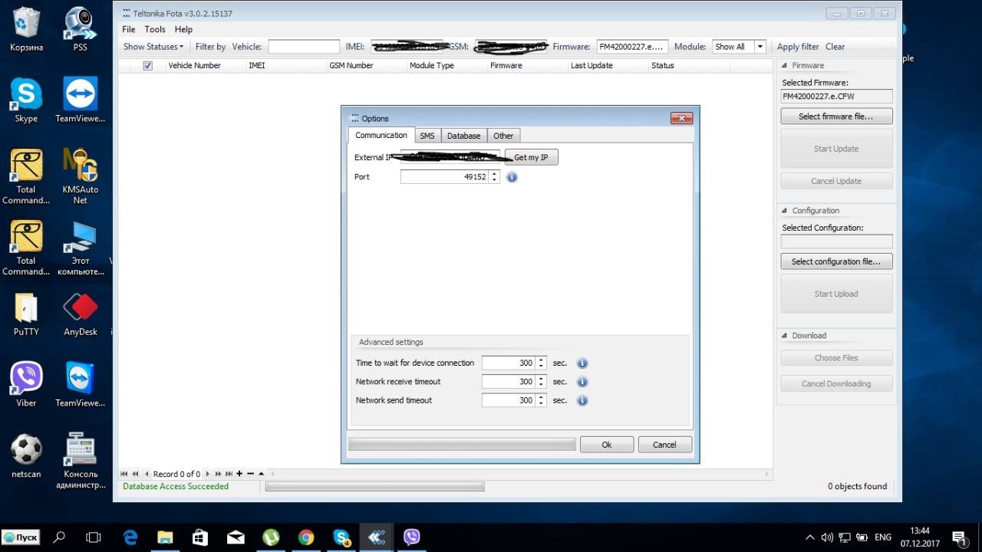The width and height of the screenshot is (982, 552).
Task: Switch to the SMS tab
Action: [x=427, y=136]
